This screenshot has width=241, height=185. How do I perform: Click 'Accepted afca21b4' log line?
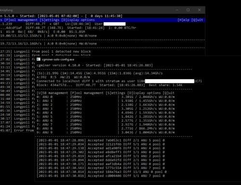(101, 156)
